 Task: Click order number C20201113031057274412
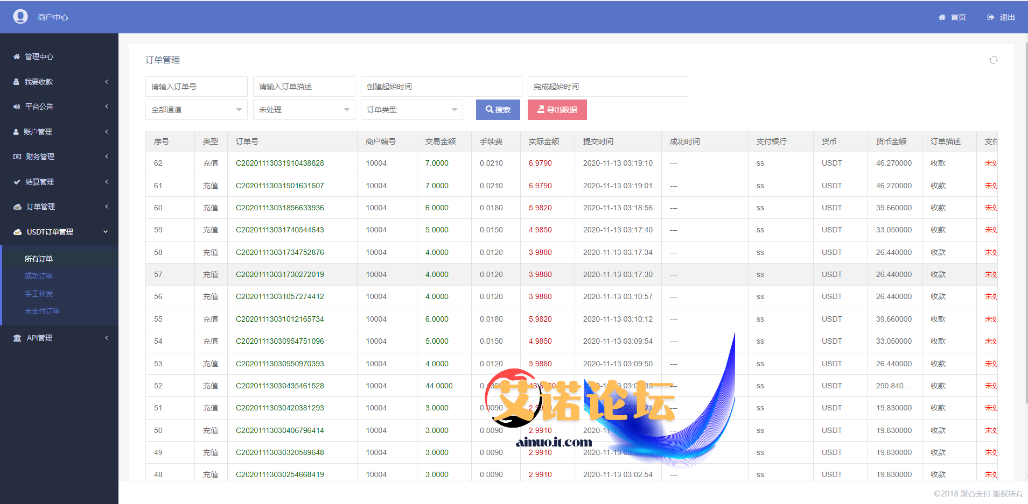(280, 296)
